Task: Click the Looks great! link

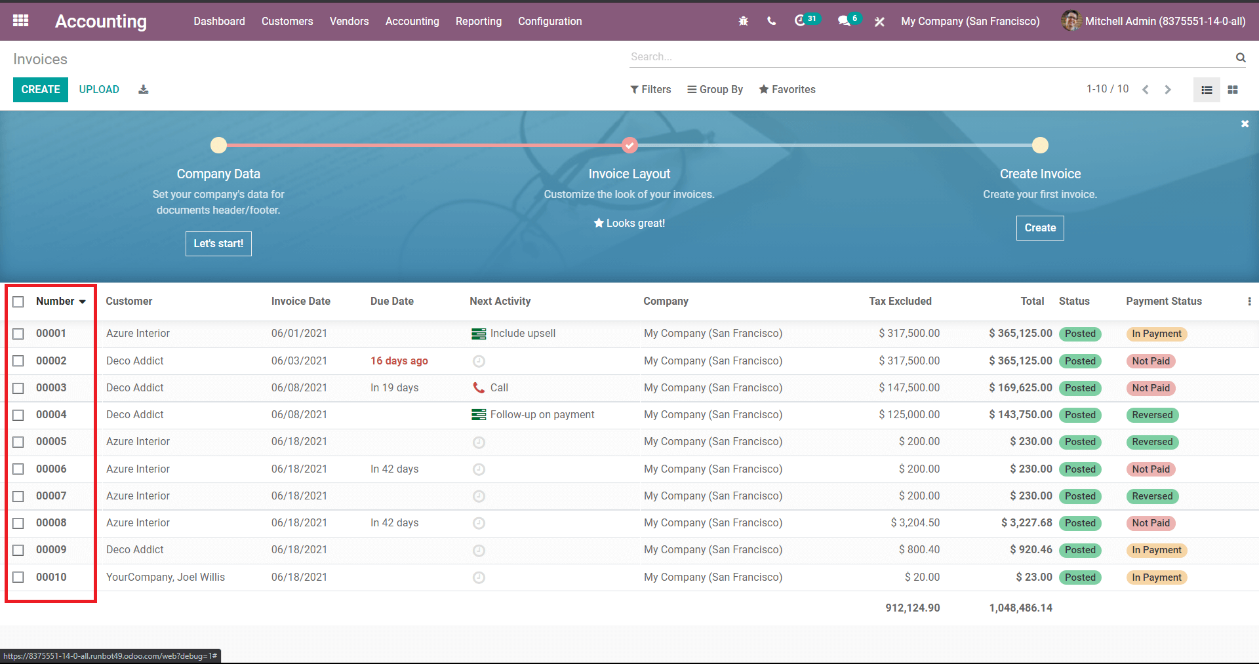Action: point(629,223)
